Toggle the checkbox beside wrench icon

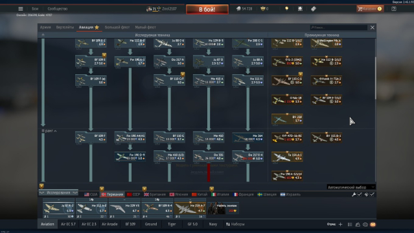360,194
